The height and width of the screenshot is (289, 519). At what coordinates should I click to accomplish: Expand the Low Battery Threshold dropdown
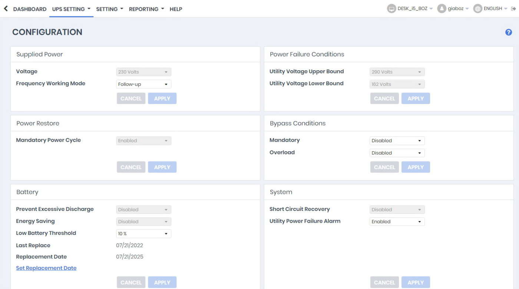click(x=143, y=233)
